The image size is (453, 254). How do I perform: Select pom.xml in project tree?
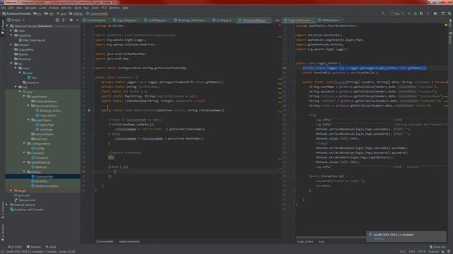[x=22, y=195]
